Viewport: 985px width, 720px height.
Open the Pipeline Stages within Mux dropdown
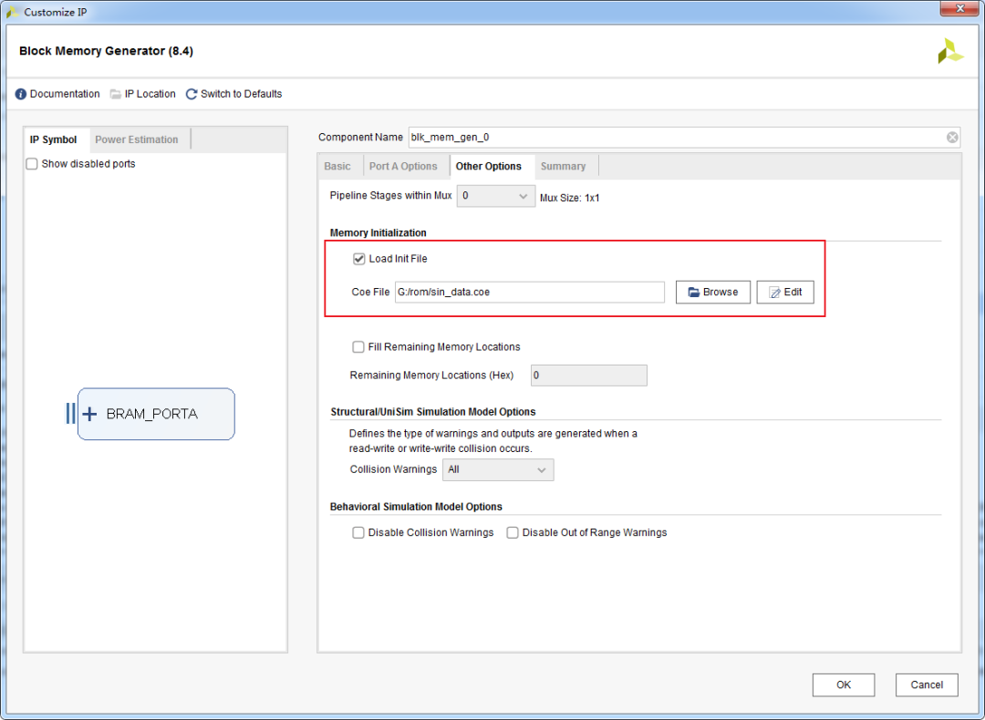tap(495, 196)
